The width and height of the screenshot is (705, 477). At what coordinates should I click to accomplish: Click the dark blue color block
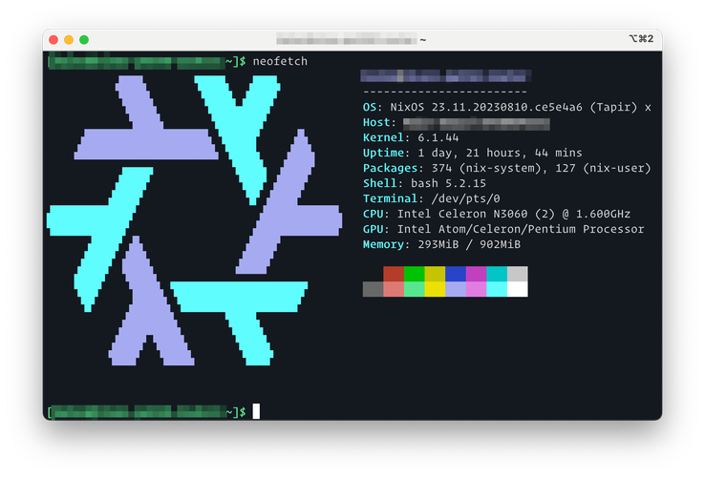point(456,274)
